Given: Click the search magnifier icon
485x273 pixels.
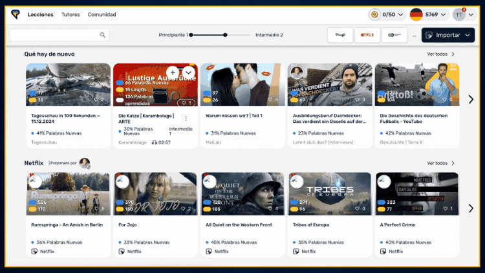Looking at the screenshot, I should tap(102, 35).
